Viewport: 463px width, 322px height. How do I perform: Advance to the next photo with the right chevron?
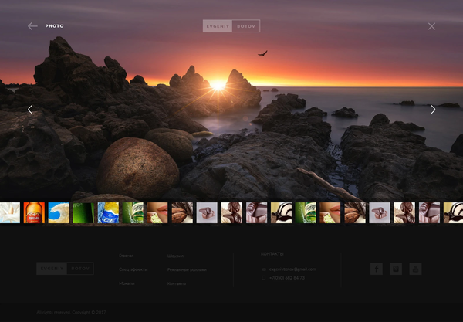pyautogui.click(x=433, y=110)
